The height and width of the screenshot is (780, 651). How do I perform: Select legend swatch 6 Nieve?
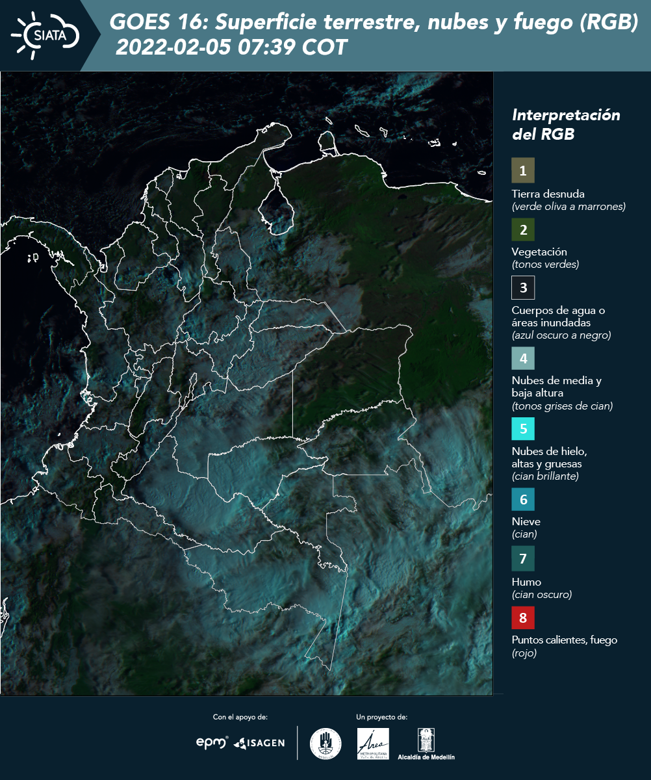[523, 499]
